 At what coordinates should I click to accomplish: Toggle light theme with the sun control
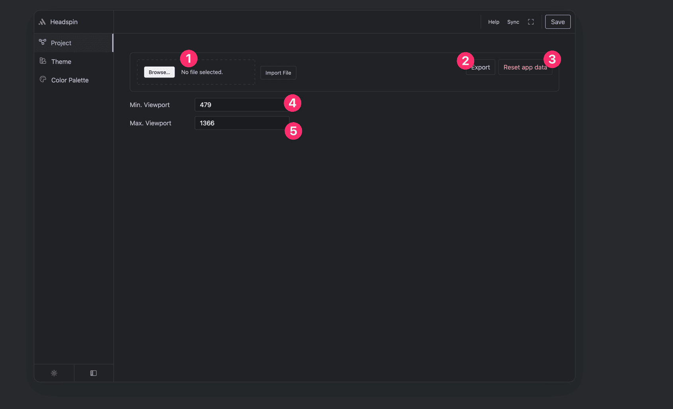pos(54,373)
